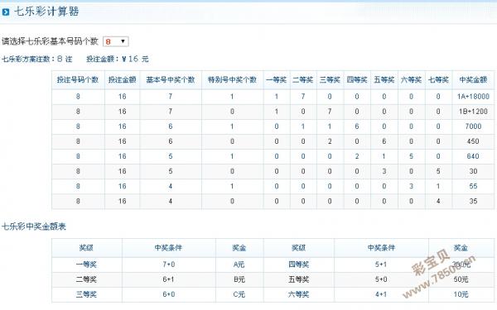Click the blue arrow icon beside 七乐彩计算器
The width and height of the screenshot is (497, 310).
pyautogui.click(x=6, y=12)
